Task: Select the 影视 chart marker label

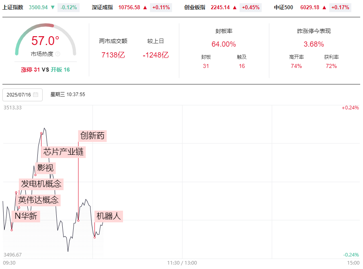Action: (45, 168)
